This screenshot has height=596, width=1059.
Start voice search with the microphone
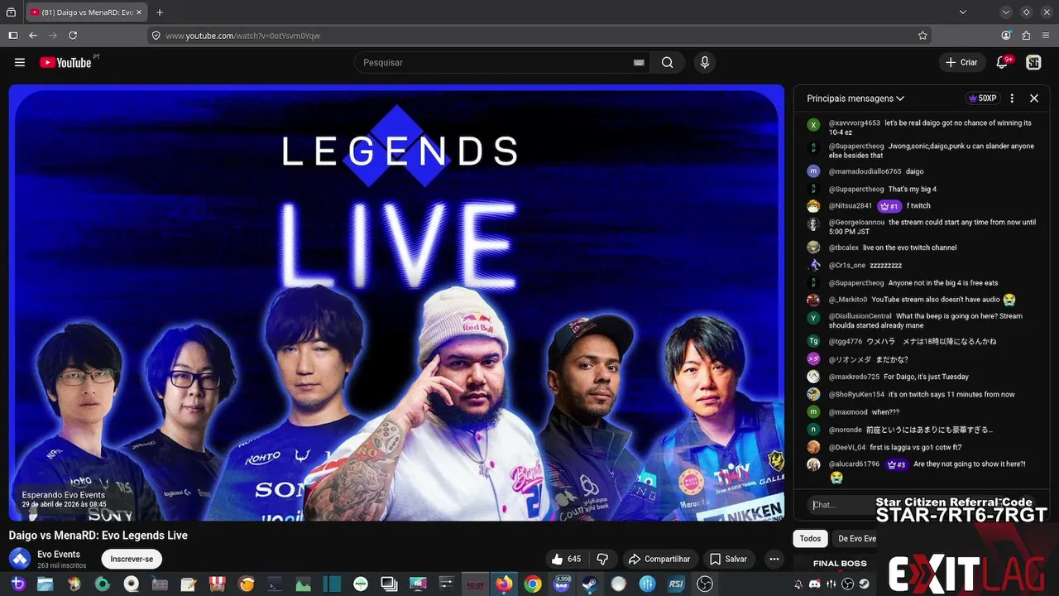(x=704, y=62)
